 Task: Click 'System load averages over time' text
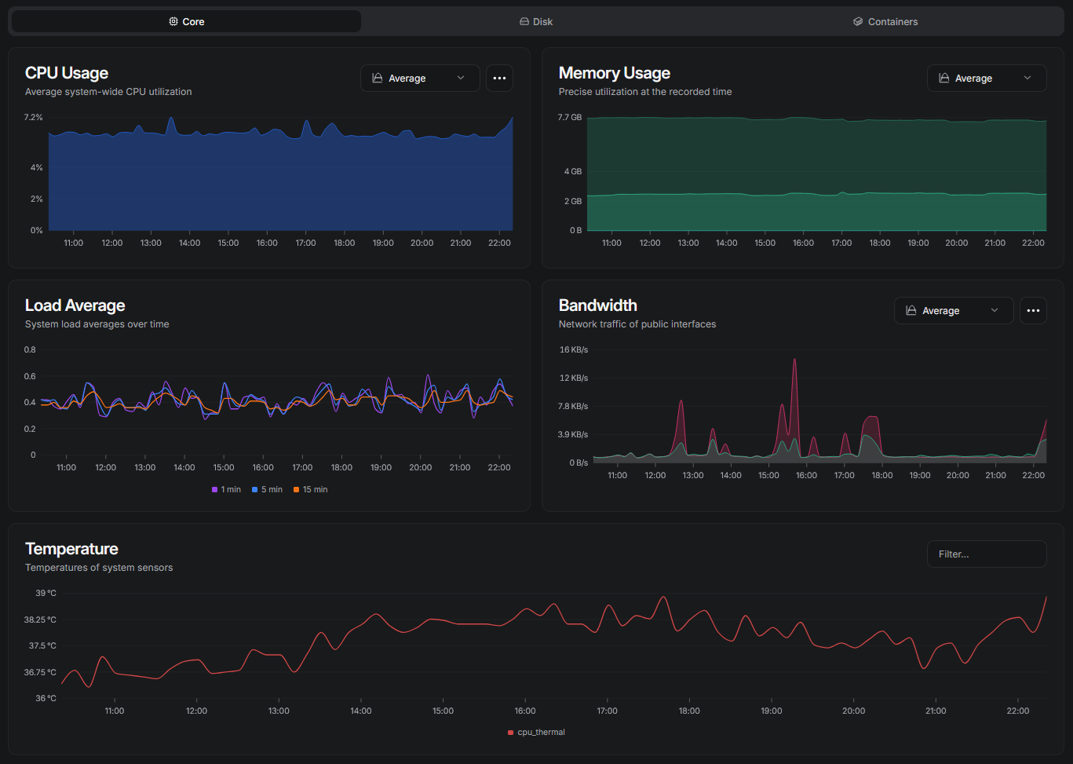coord(97,324)
